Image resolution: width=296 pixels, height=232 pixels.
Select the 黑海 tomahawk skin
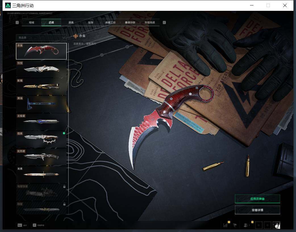coord(41,104)
